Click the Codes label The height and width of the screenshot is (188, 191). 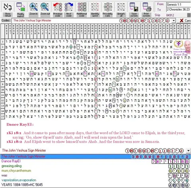[6, 21]
